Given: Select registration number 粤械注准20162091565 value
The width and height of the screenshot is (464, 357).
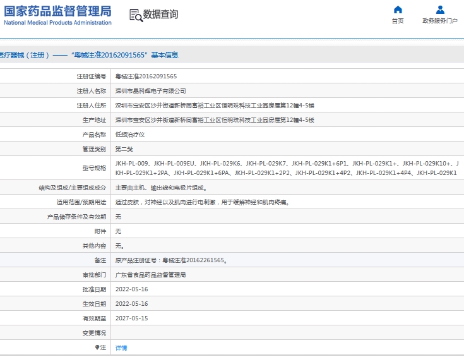Looking at the screenshot, I should pyautogui.click(x=146, y=76).
